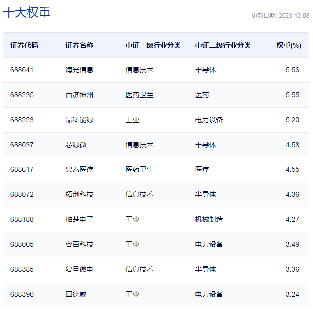Click the name 惠泰医疗
The image size is (313, 314).
(79, 169)
